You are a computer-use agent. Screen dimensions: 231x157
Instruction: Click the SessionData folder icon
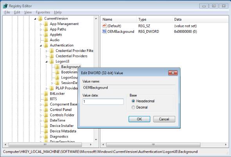[x=57, y=83]
